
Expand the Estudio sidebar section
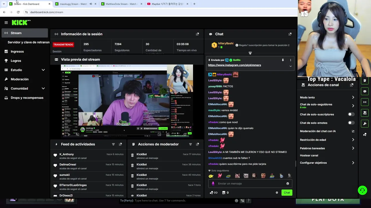click(x=43, y=70)
